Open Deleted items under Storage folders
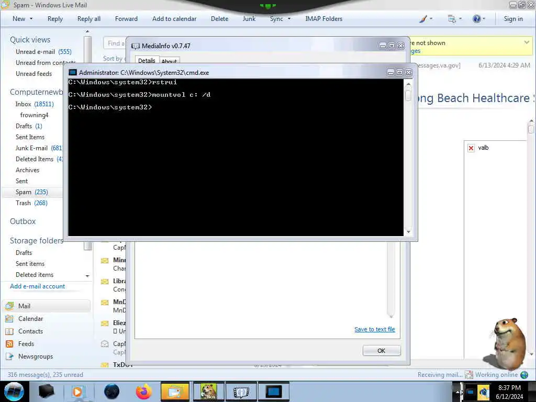The width and height of the screenshot is (536, 402). (35, 274)
